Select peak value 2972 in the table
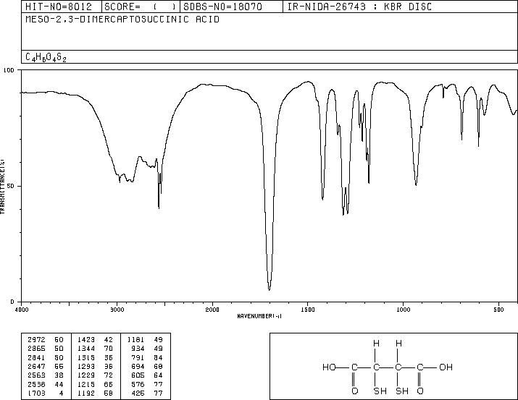518x400 pixels. coord(36,340)
